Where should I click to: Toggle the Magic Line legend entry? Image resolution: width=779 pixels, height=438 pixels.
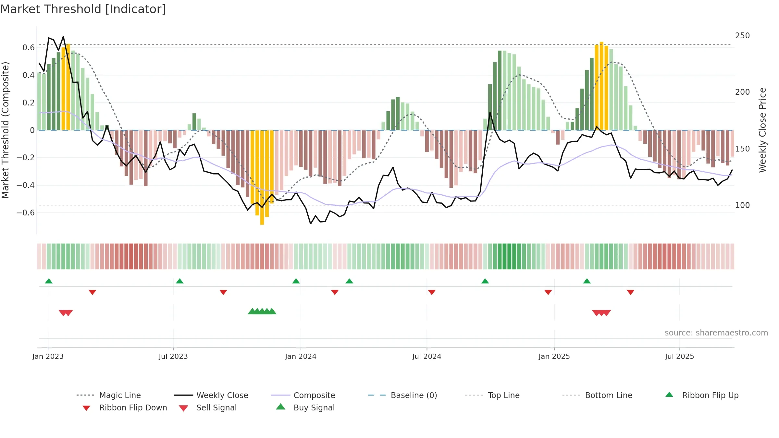pos(108,395)
